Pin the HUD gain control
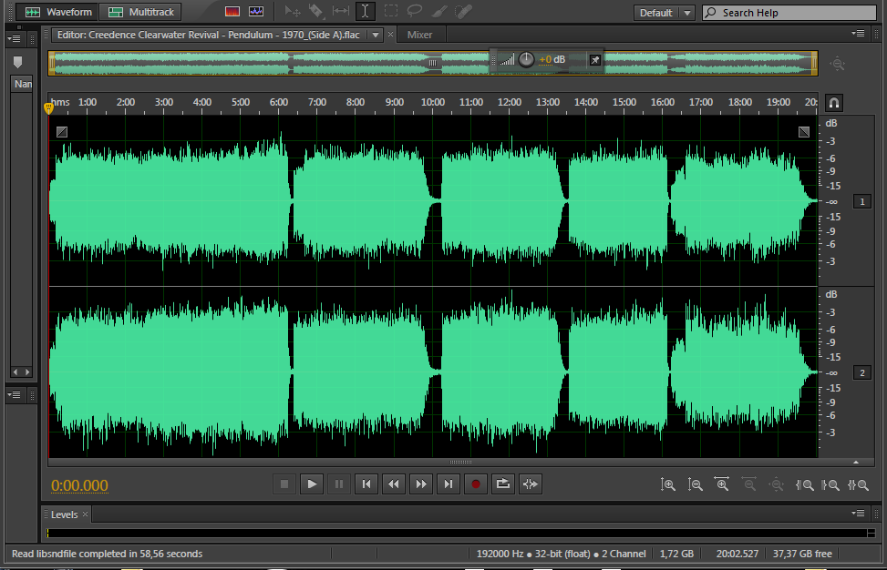The width and height of the screenshot is (887, 570). [x=595, y=60]
